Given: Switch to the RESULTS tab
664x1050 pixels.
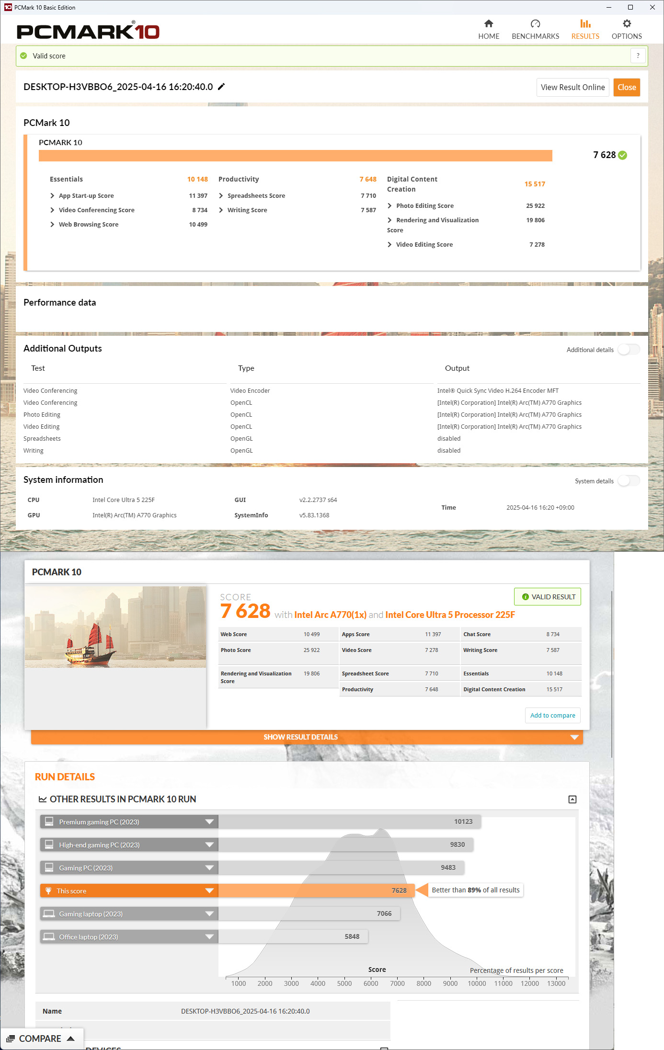Looking at the screenshot, I should 585,30.
